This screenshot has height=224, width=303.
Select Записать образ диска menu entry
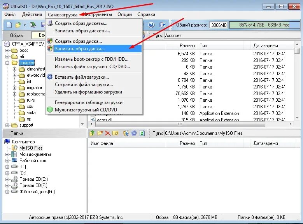pos(94,49)
